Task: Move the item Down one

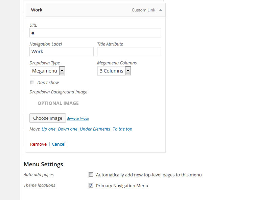Action: pos(68,129)
